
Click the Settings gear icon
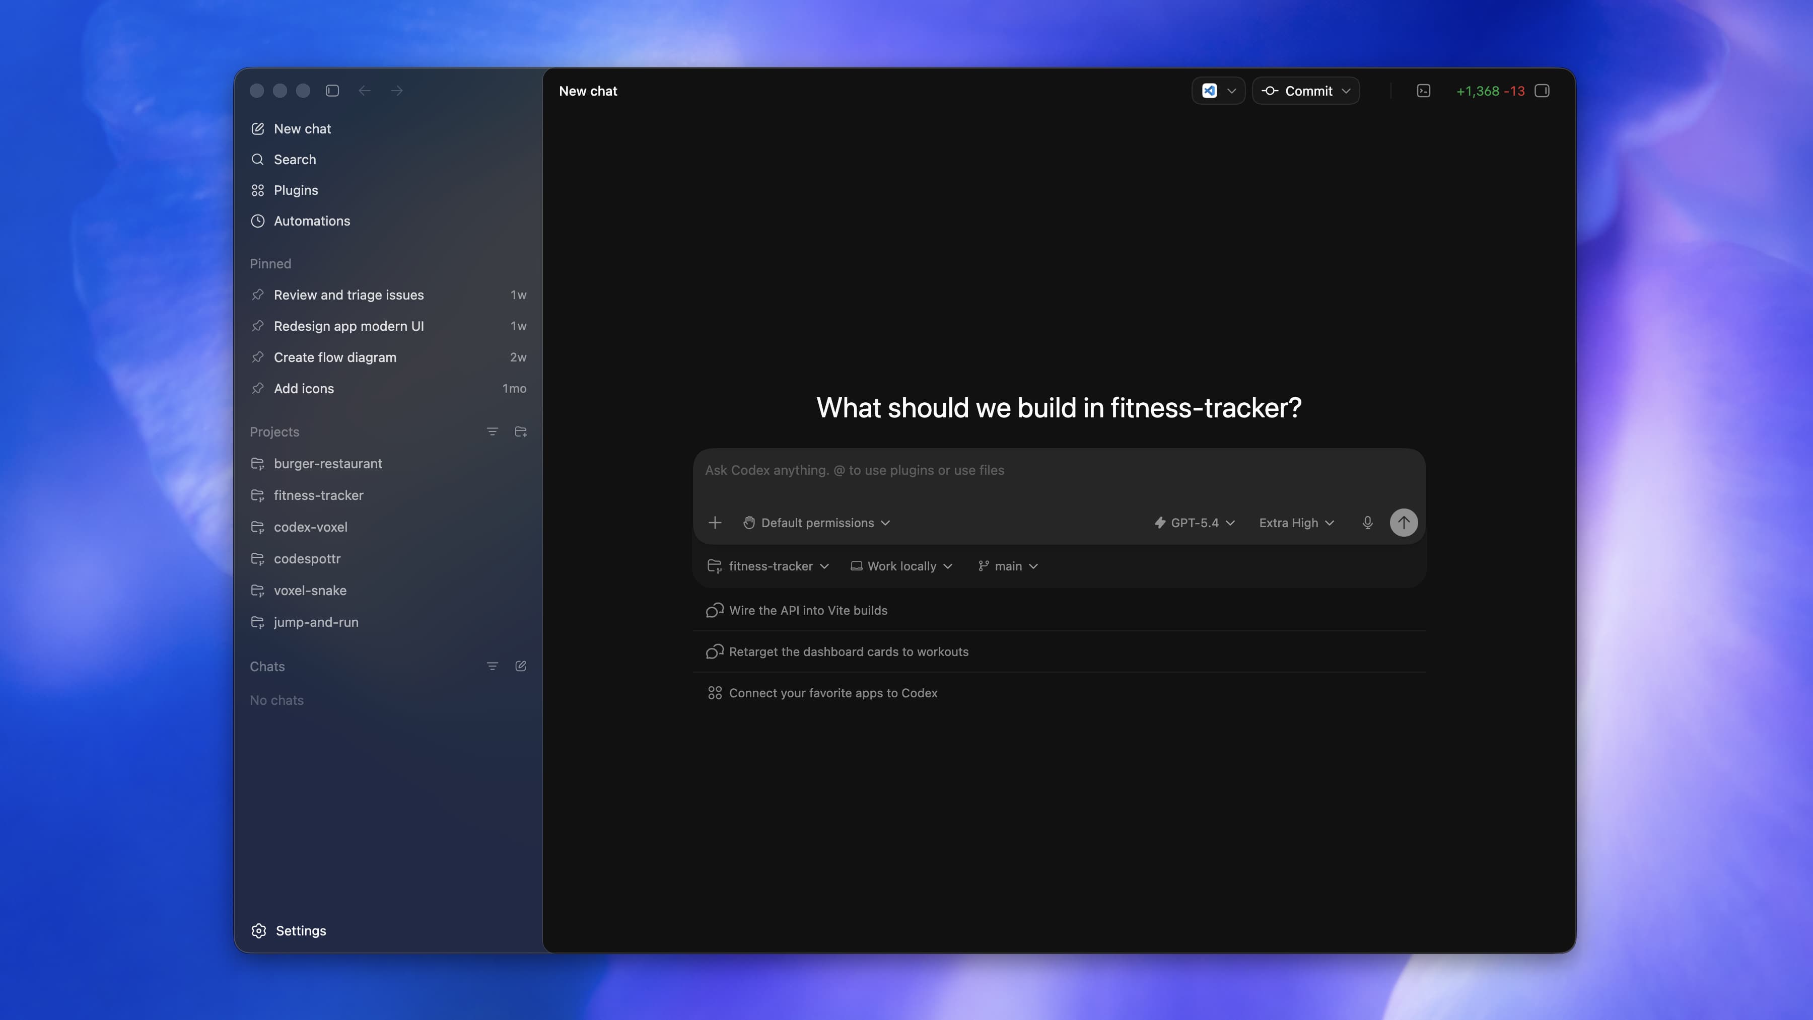pos(258,931)
